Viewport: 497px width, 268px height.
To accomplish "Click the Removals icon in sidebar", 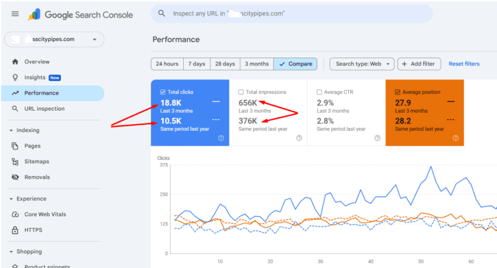I will [x=15, y=177].
